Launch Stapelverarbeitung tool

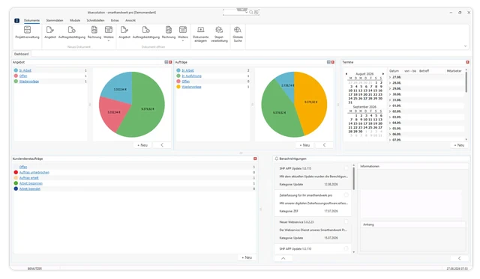pyautogui.click(x=219, y=34)
